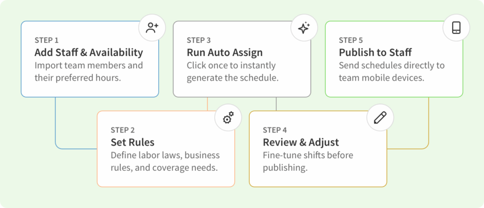The width and height of the screenshot is (484, 208).
Task: Select the Run Auto Assign heading
Action: click(x=225, y=53)
